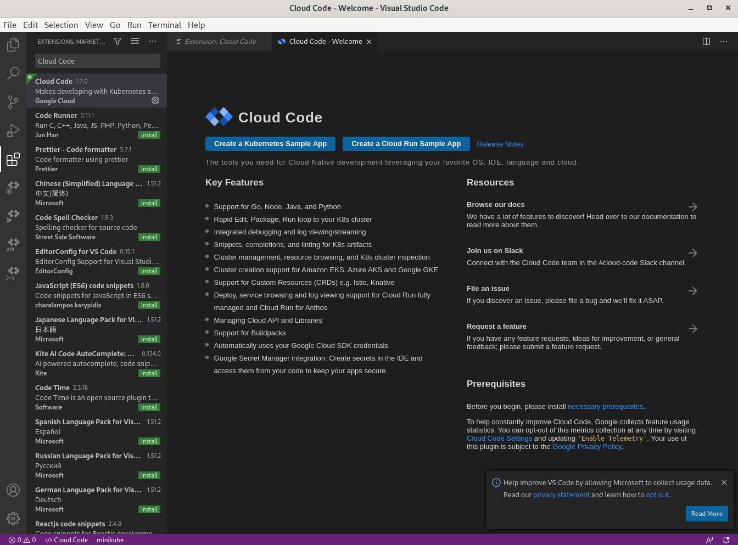Split the editor to the right
The height and width of the screenshot is (545, 738).
(x=707, y=42)
